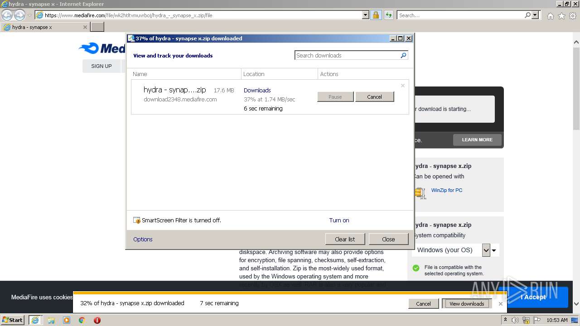The height and width of the screenshot is (326, 580).
Task: Open the address bar dropdown arrow
Action: point(366,15)
